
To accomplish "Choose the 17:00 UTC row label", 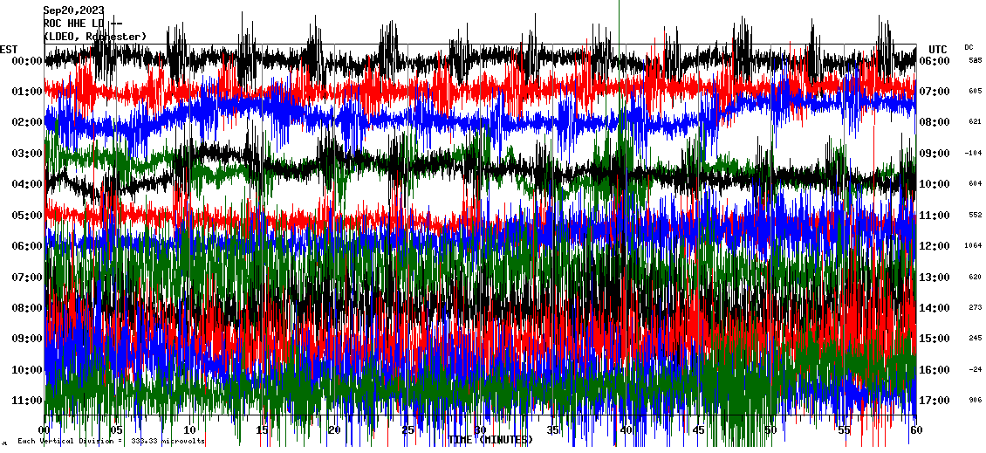I will [936, 401].
